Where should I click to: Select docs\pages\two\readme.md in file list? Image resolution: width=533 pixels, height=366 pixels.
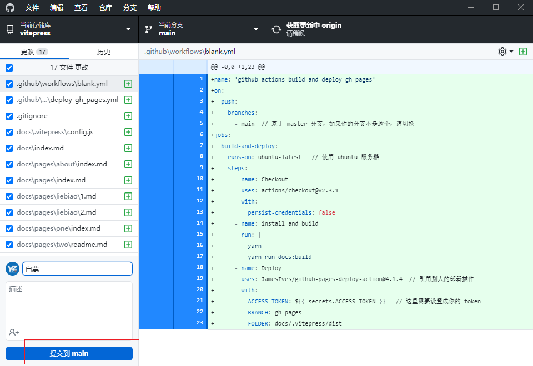(x=69, y=245)
